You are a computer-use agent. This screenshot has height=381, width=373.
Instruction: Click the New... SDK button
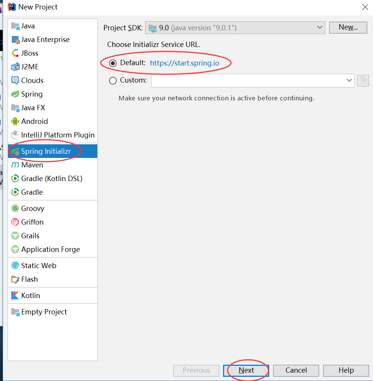(348, 27)
